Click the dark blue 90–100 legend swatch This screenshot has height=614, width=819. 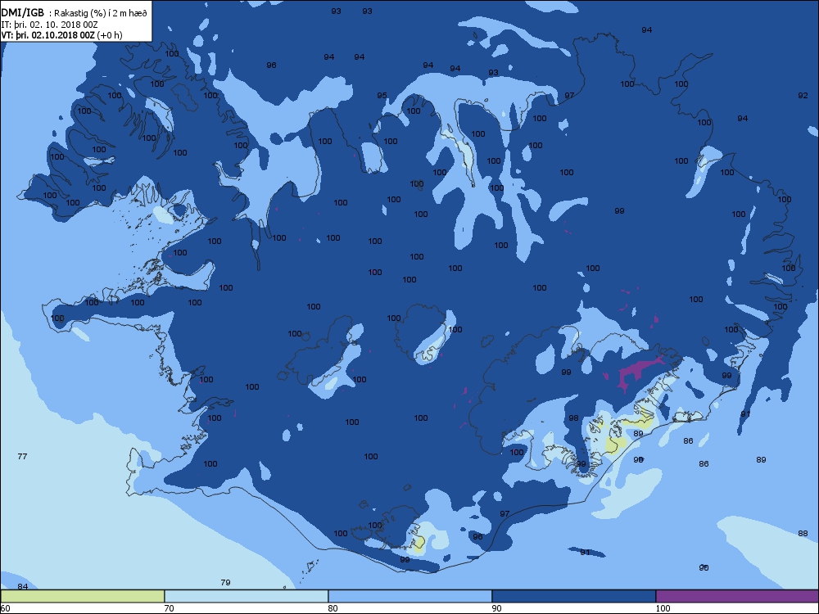tap(573, 596)
